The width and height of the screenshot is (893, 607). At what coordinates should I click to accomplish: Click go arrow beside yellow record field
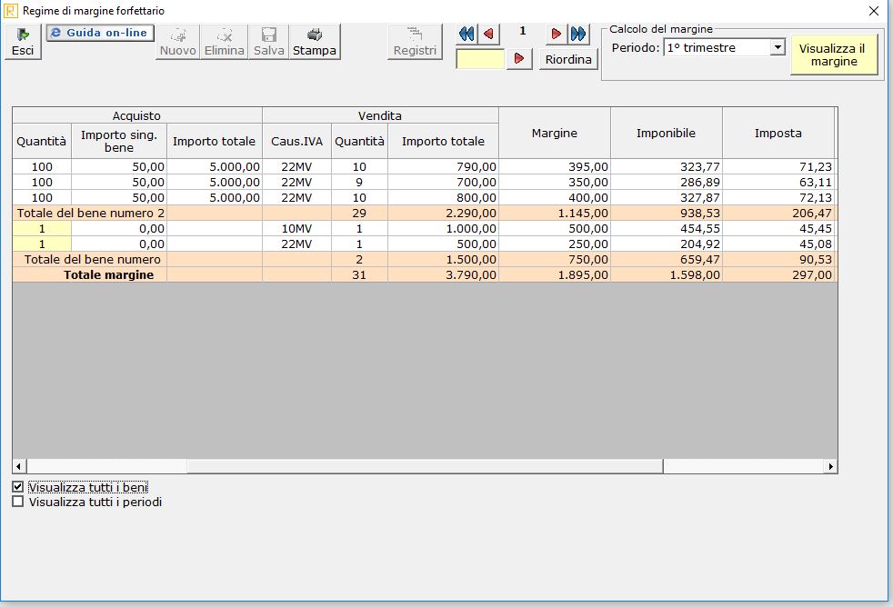pos(519,59)
